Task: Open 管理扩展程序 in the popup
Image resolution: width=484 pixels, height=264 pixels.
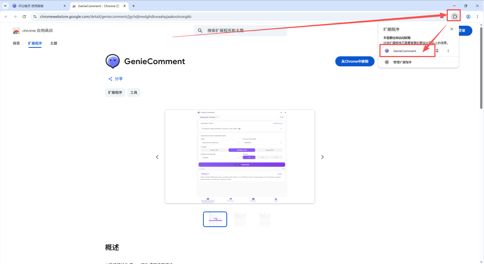Action: pos(418,62)
